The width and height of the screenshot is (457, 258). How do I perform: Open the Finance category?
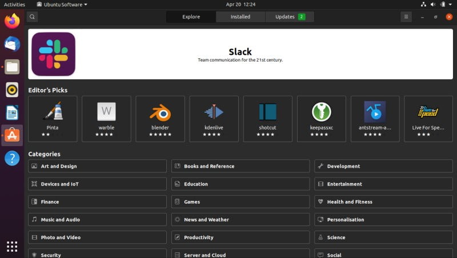(97, 201)
